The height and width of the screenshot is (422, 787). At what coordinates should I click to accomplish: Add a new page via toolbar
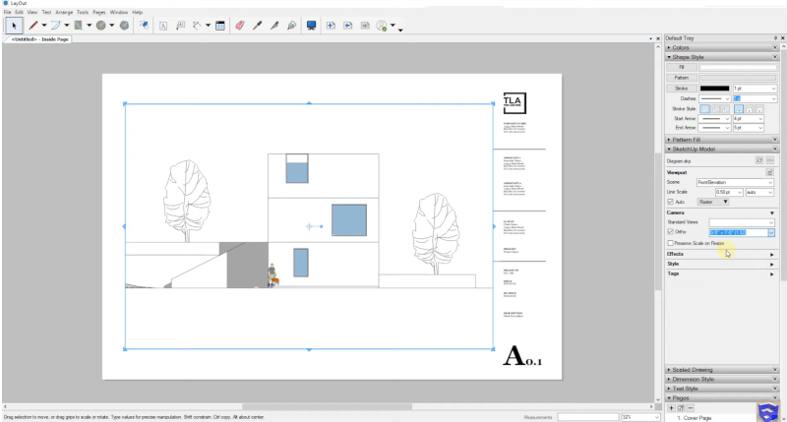pyautogui.click(x=331, y=26)
